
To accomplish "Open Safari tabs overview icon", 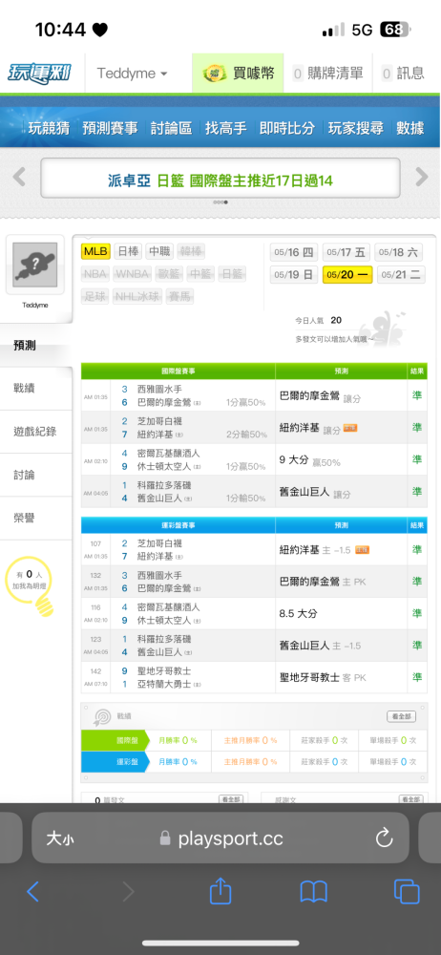I will coord(407,892).
